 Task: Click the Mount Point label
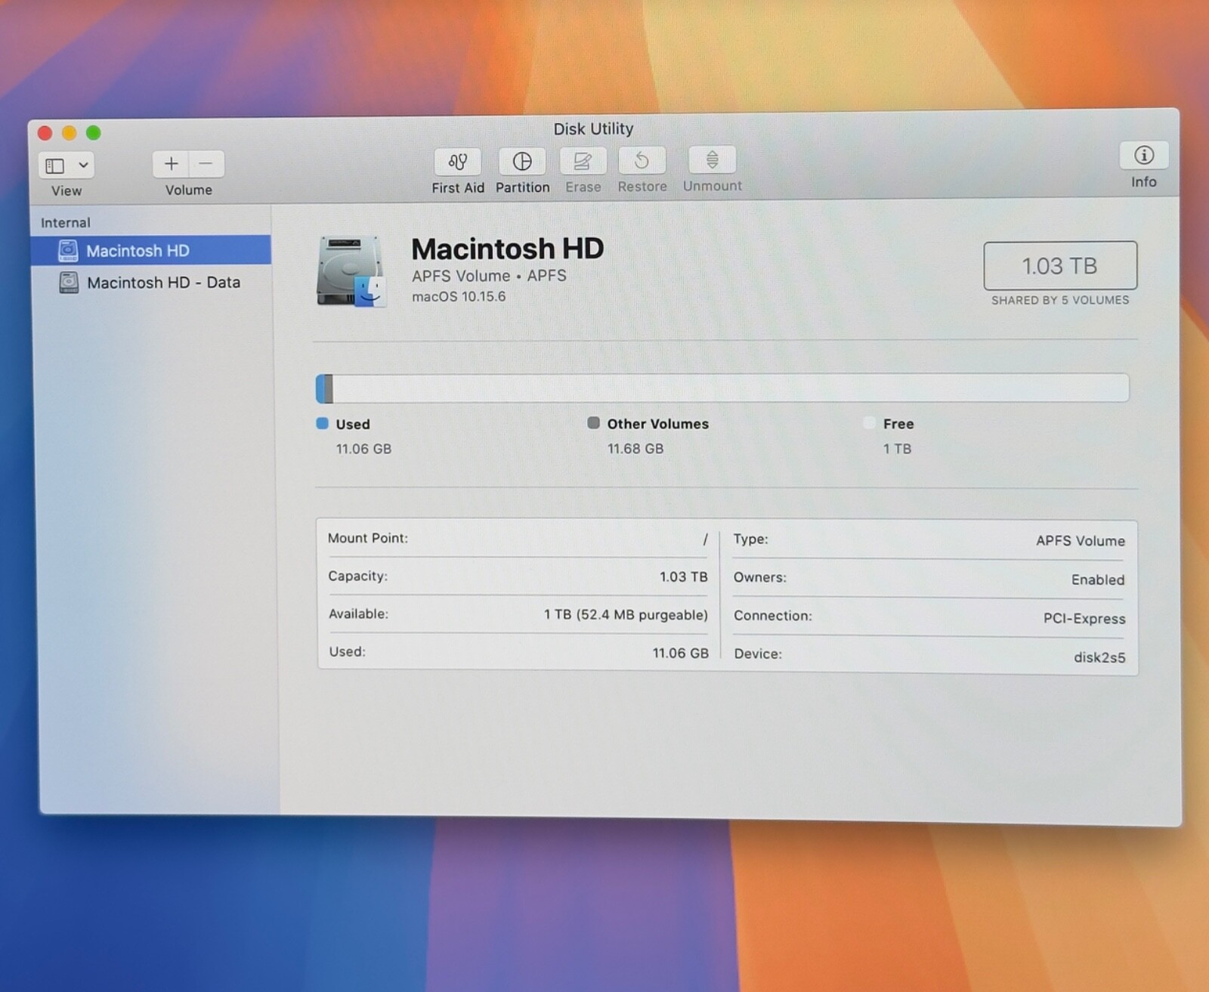(368, 538)
